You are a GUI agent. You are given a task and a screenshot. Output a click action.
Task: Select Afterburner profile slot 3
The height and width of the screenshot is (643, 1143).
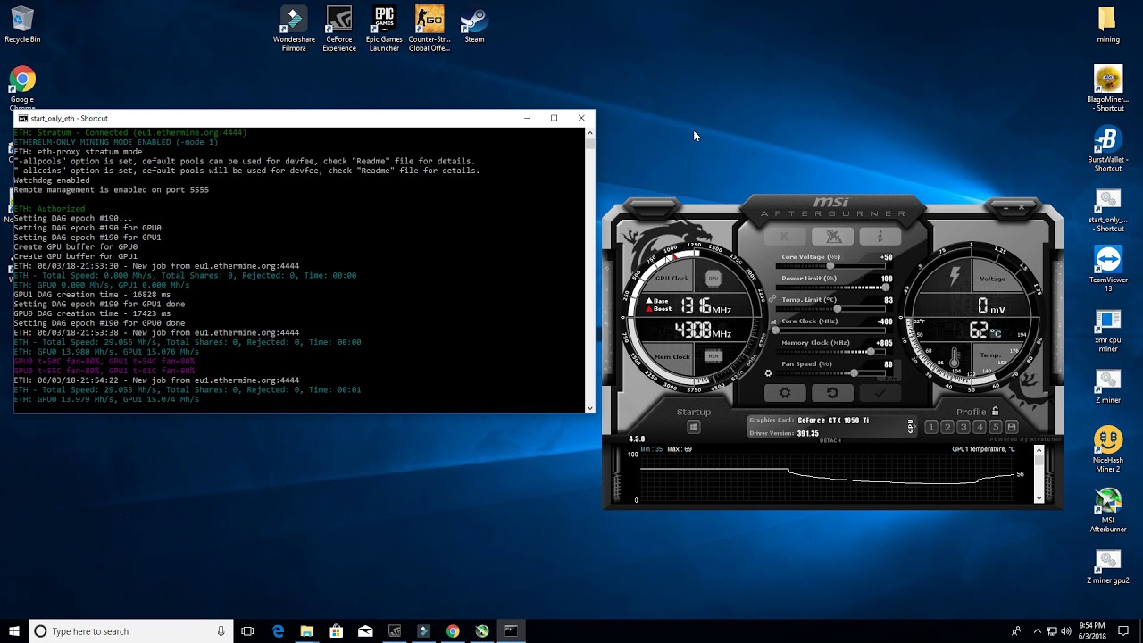(x=964, y=427)
